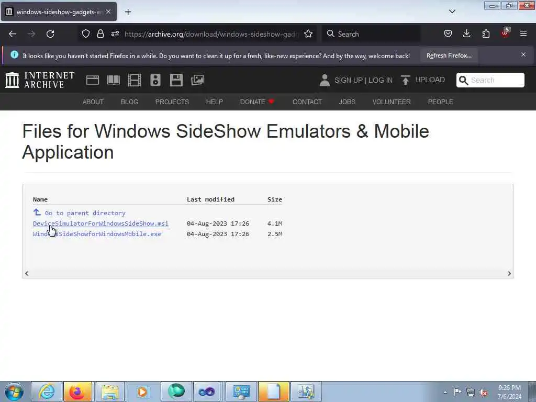
Task: Click the Internet Archive search field
Action: 490,80
